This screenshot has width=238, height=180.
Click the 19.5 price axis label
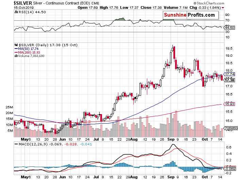[x=229, y=49]
